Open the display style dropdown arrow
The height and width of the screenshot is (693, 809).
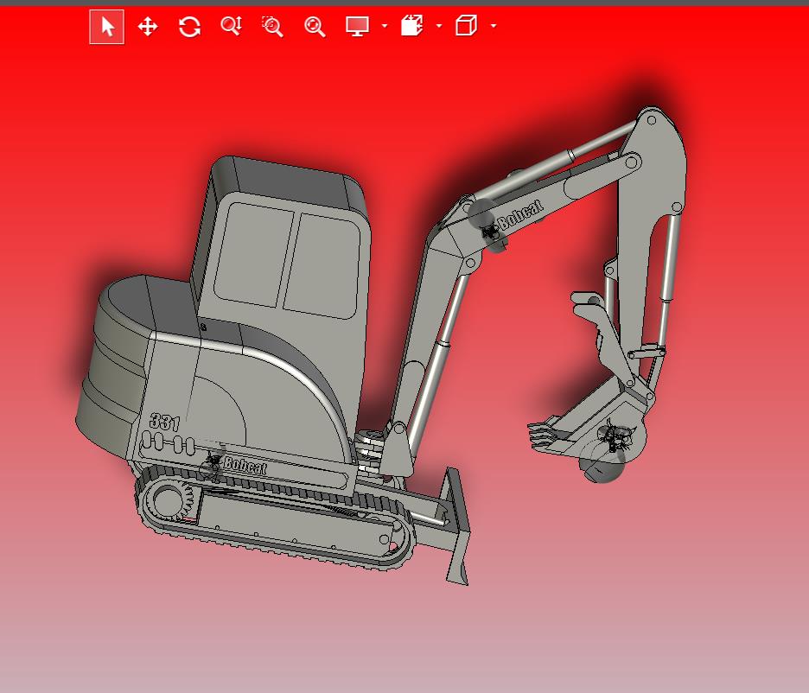pyautogui.click(x=385, y=25)
